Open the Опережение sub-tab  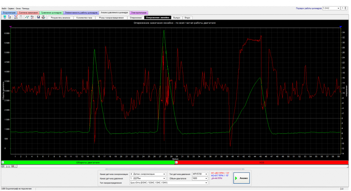[x=136, y=18]
